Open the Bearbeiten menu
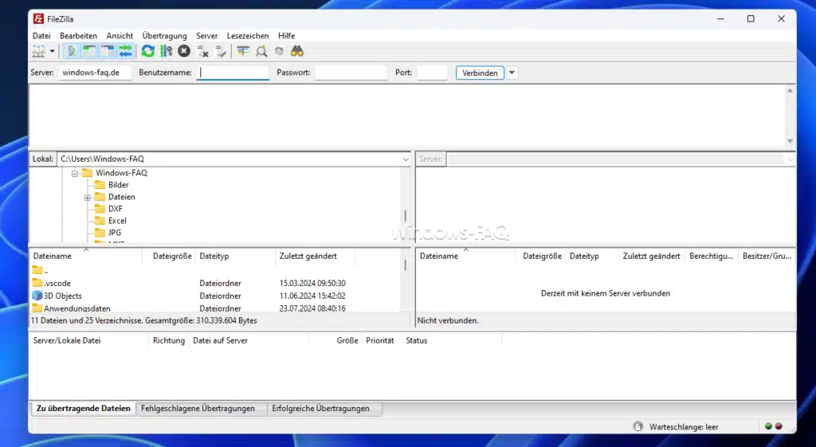Screen dimensions: 816x447 (79, 36)
